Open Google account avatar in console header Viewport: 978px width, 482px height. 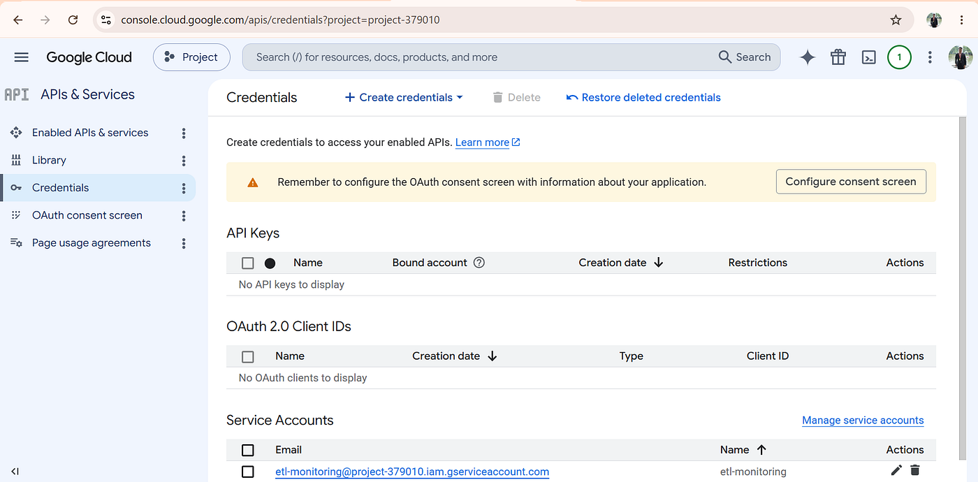coord(961,57)
